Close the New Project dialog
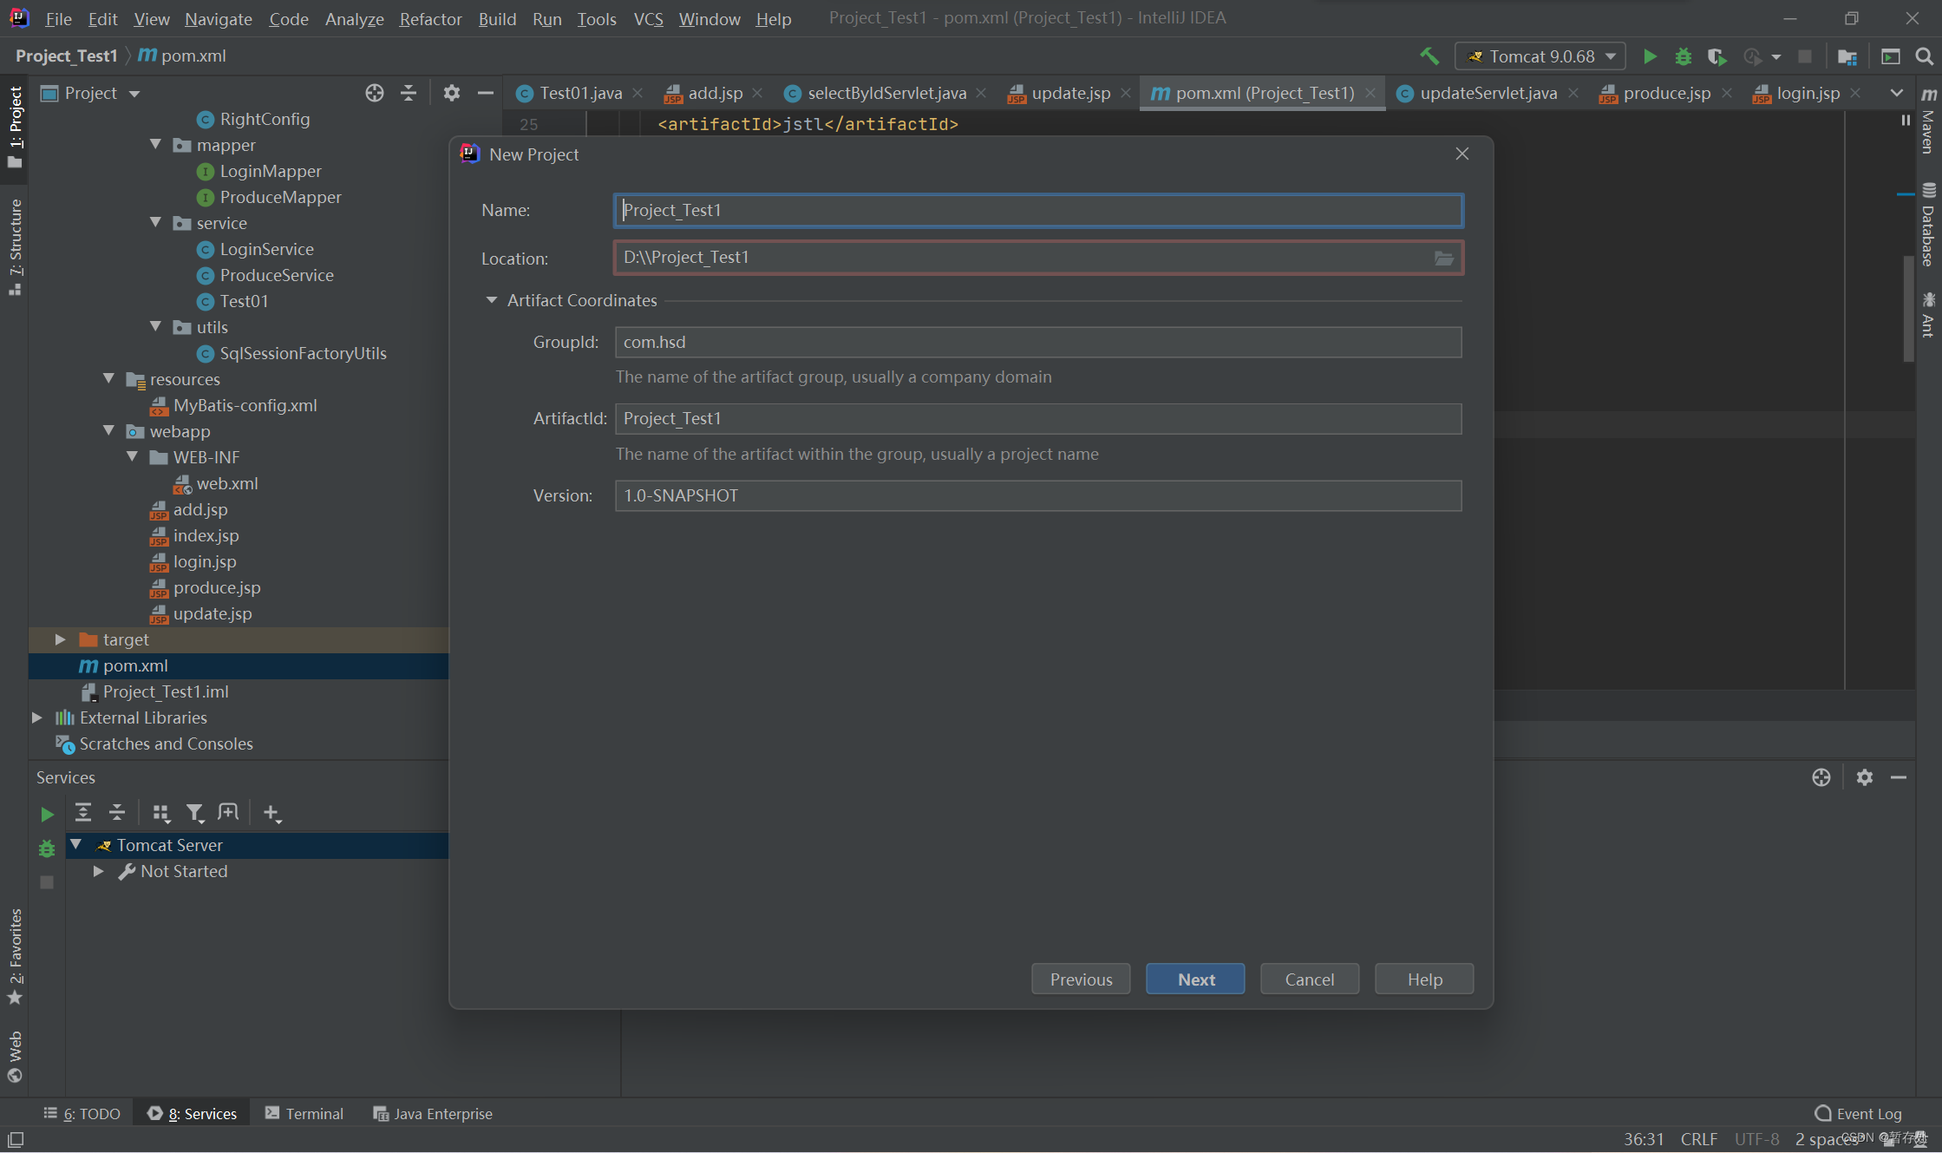1942x1153 pixels. 1462,154
